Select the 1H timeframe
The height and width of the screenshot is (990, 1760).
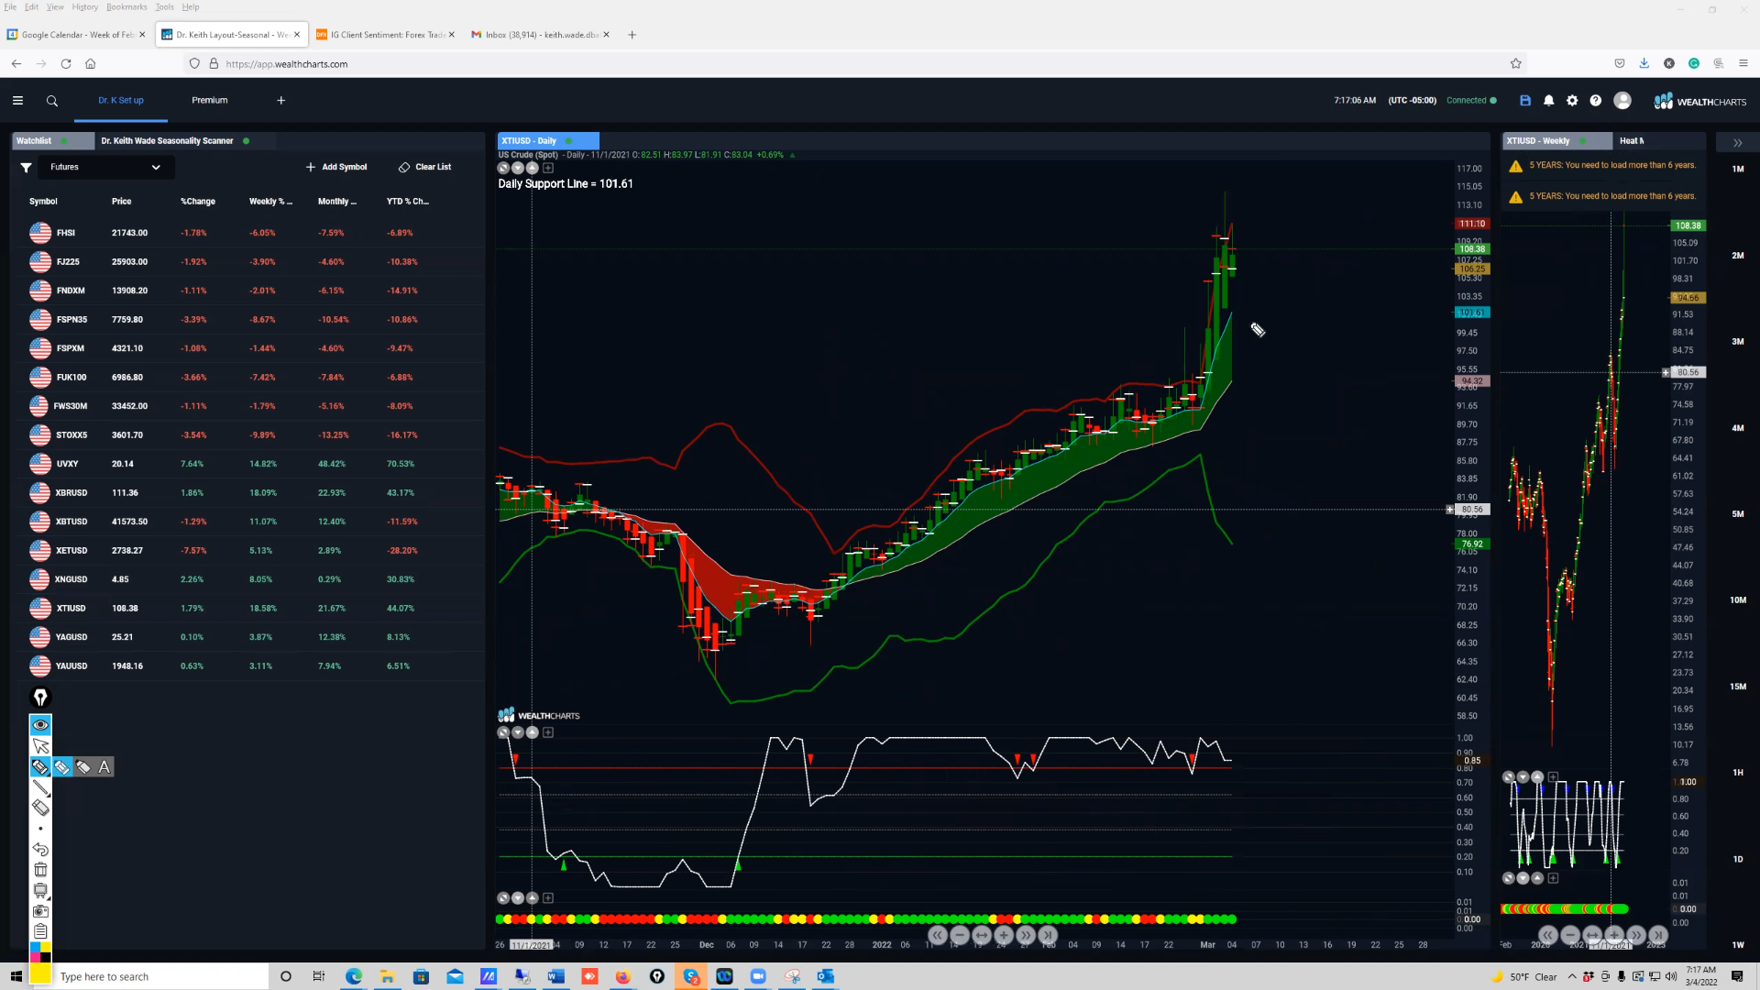1738,773
